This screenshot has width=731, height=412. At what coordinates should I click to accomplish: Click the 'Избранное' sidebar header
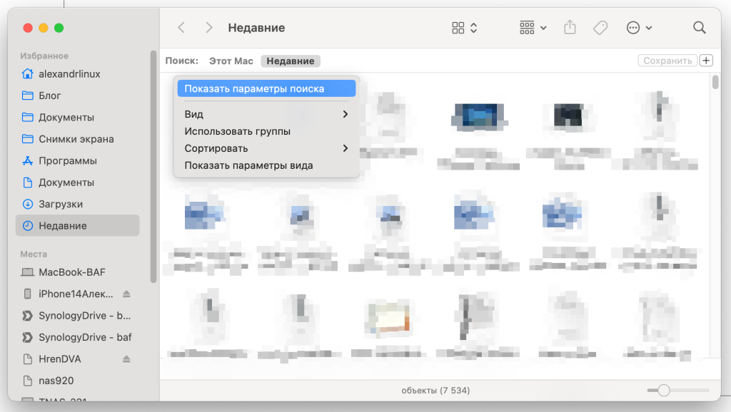(44, 56)
